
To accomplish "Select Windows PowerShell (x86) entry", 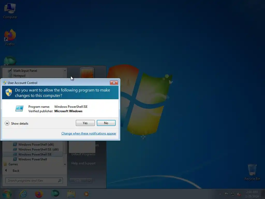I will [36, 145].
